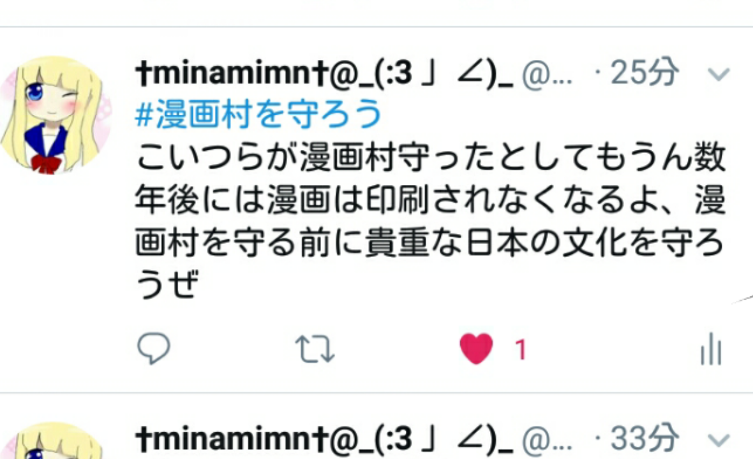
Task: Open the hashtag #漫画村を守ろう
Action: (x=258, y=115)
